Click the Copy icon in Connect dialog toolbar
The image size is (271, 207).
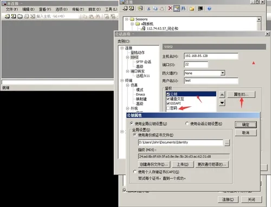(155, 9)
